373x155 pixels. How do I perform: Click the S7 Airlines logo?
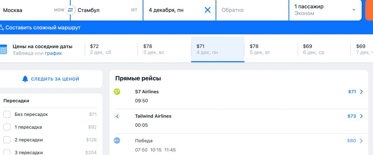[x=117, y=92]
